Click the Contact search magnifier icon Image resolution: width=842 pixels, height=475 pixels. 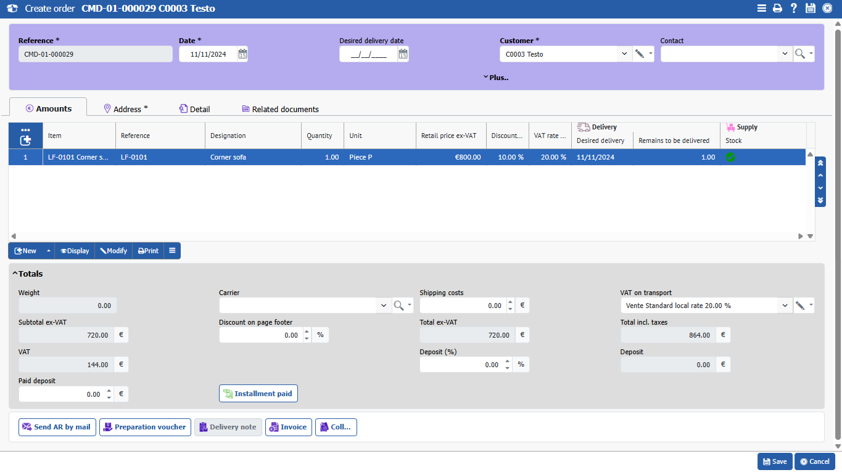[800, 54]
